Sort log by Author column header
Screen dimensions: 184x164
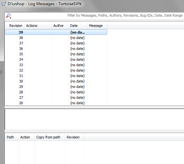pos(60,26)
